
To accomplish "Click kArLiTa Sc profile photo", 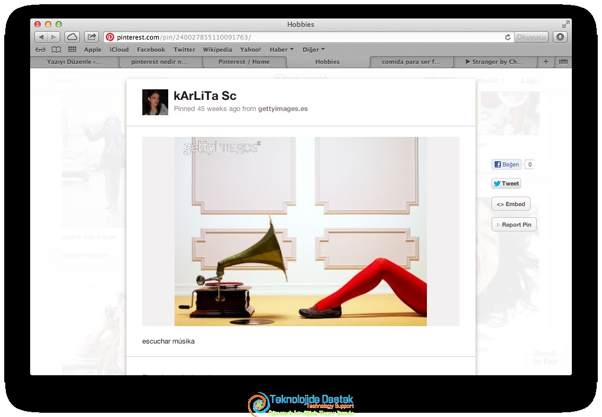I will [x=155, y=102].
